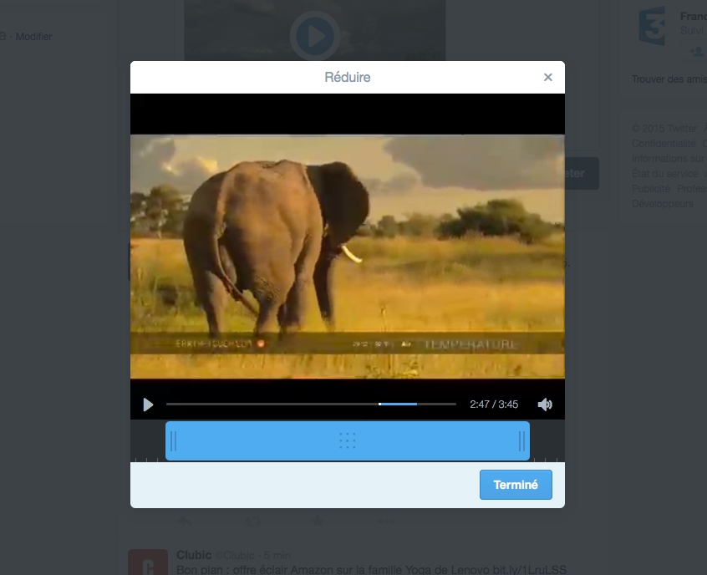The height and width of the screenshot is (575, 707).
Task: Play the video in the trim dialog
Action: point(148,405)
